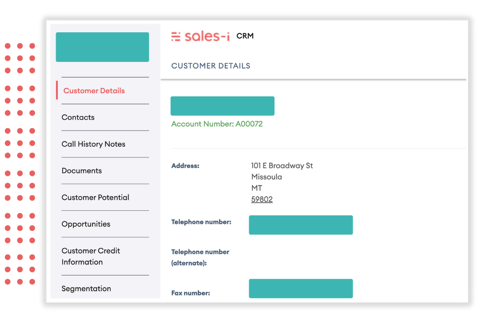Click the 101 E Broadway St address line
This screenshot has width=484, height=323.
(282, 166)
